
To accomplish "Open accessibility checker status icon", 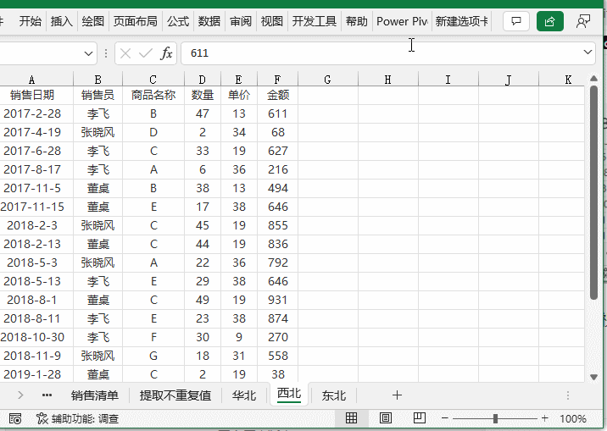I will (42, 418).
